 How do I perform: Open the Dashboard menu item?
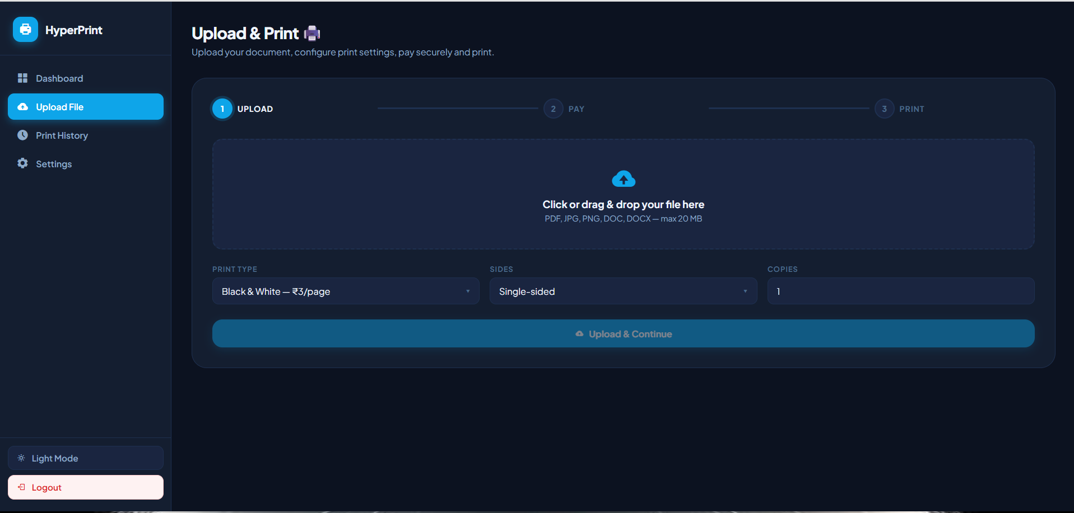(x=86, y=78)
